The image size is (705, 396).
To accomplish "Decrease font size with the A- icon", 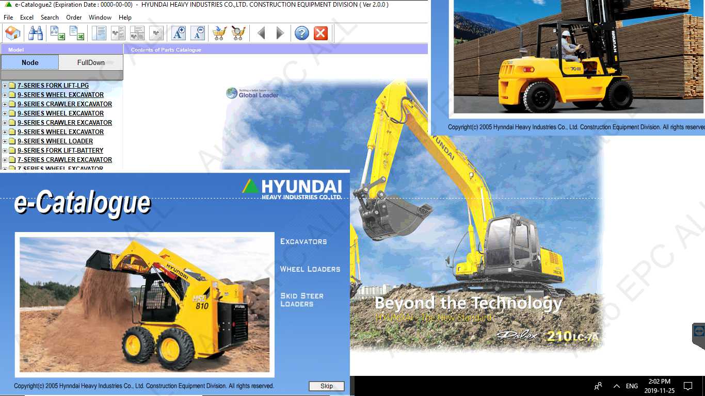I will click(198, 34).
